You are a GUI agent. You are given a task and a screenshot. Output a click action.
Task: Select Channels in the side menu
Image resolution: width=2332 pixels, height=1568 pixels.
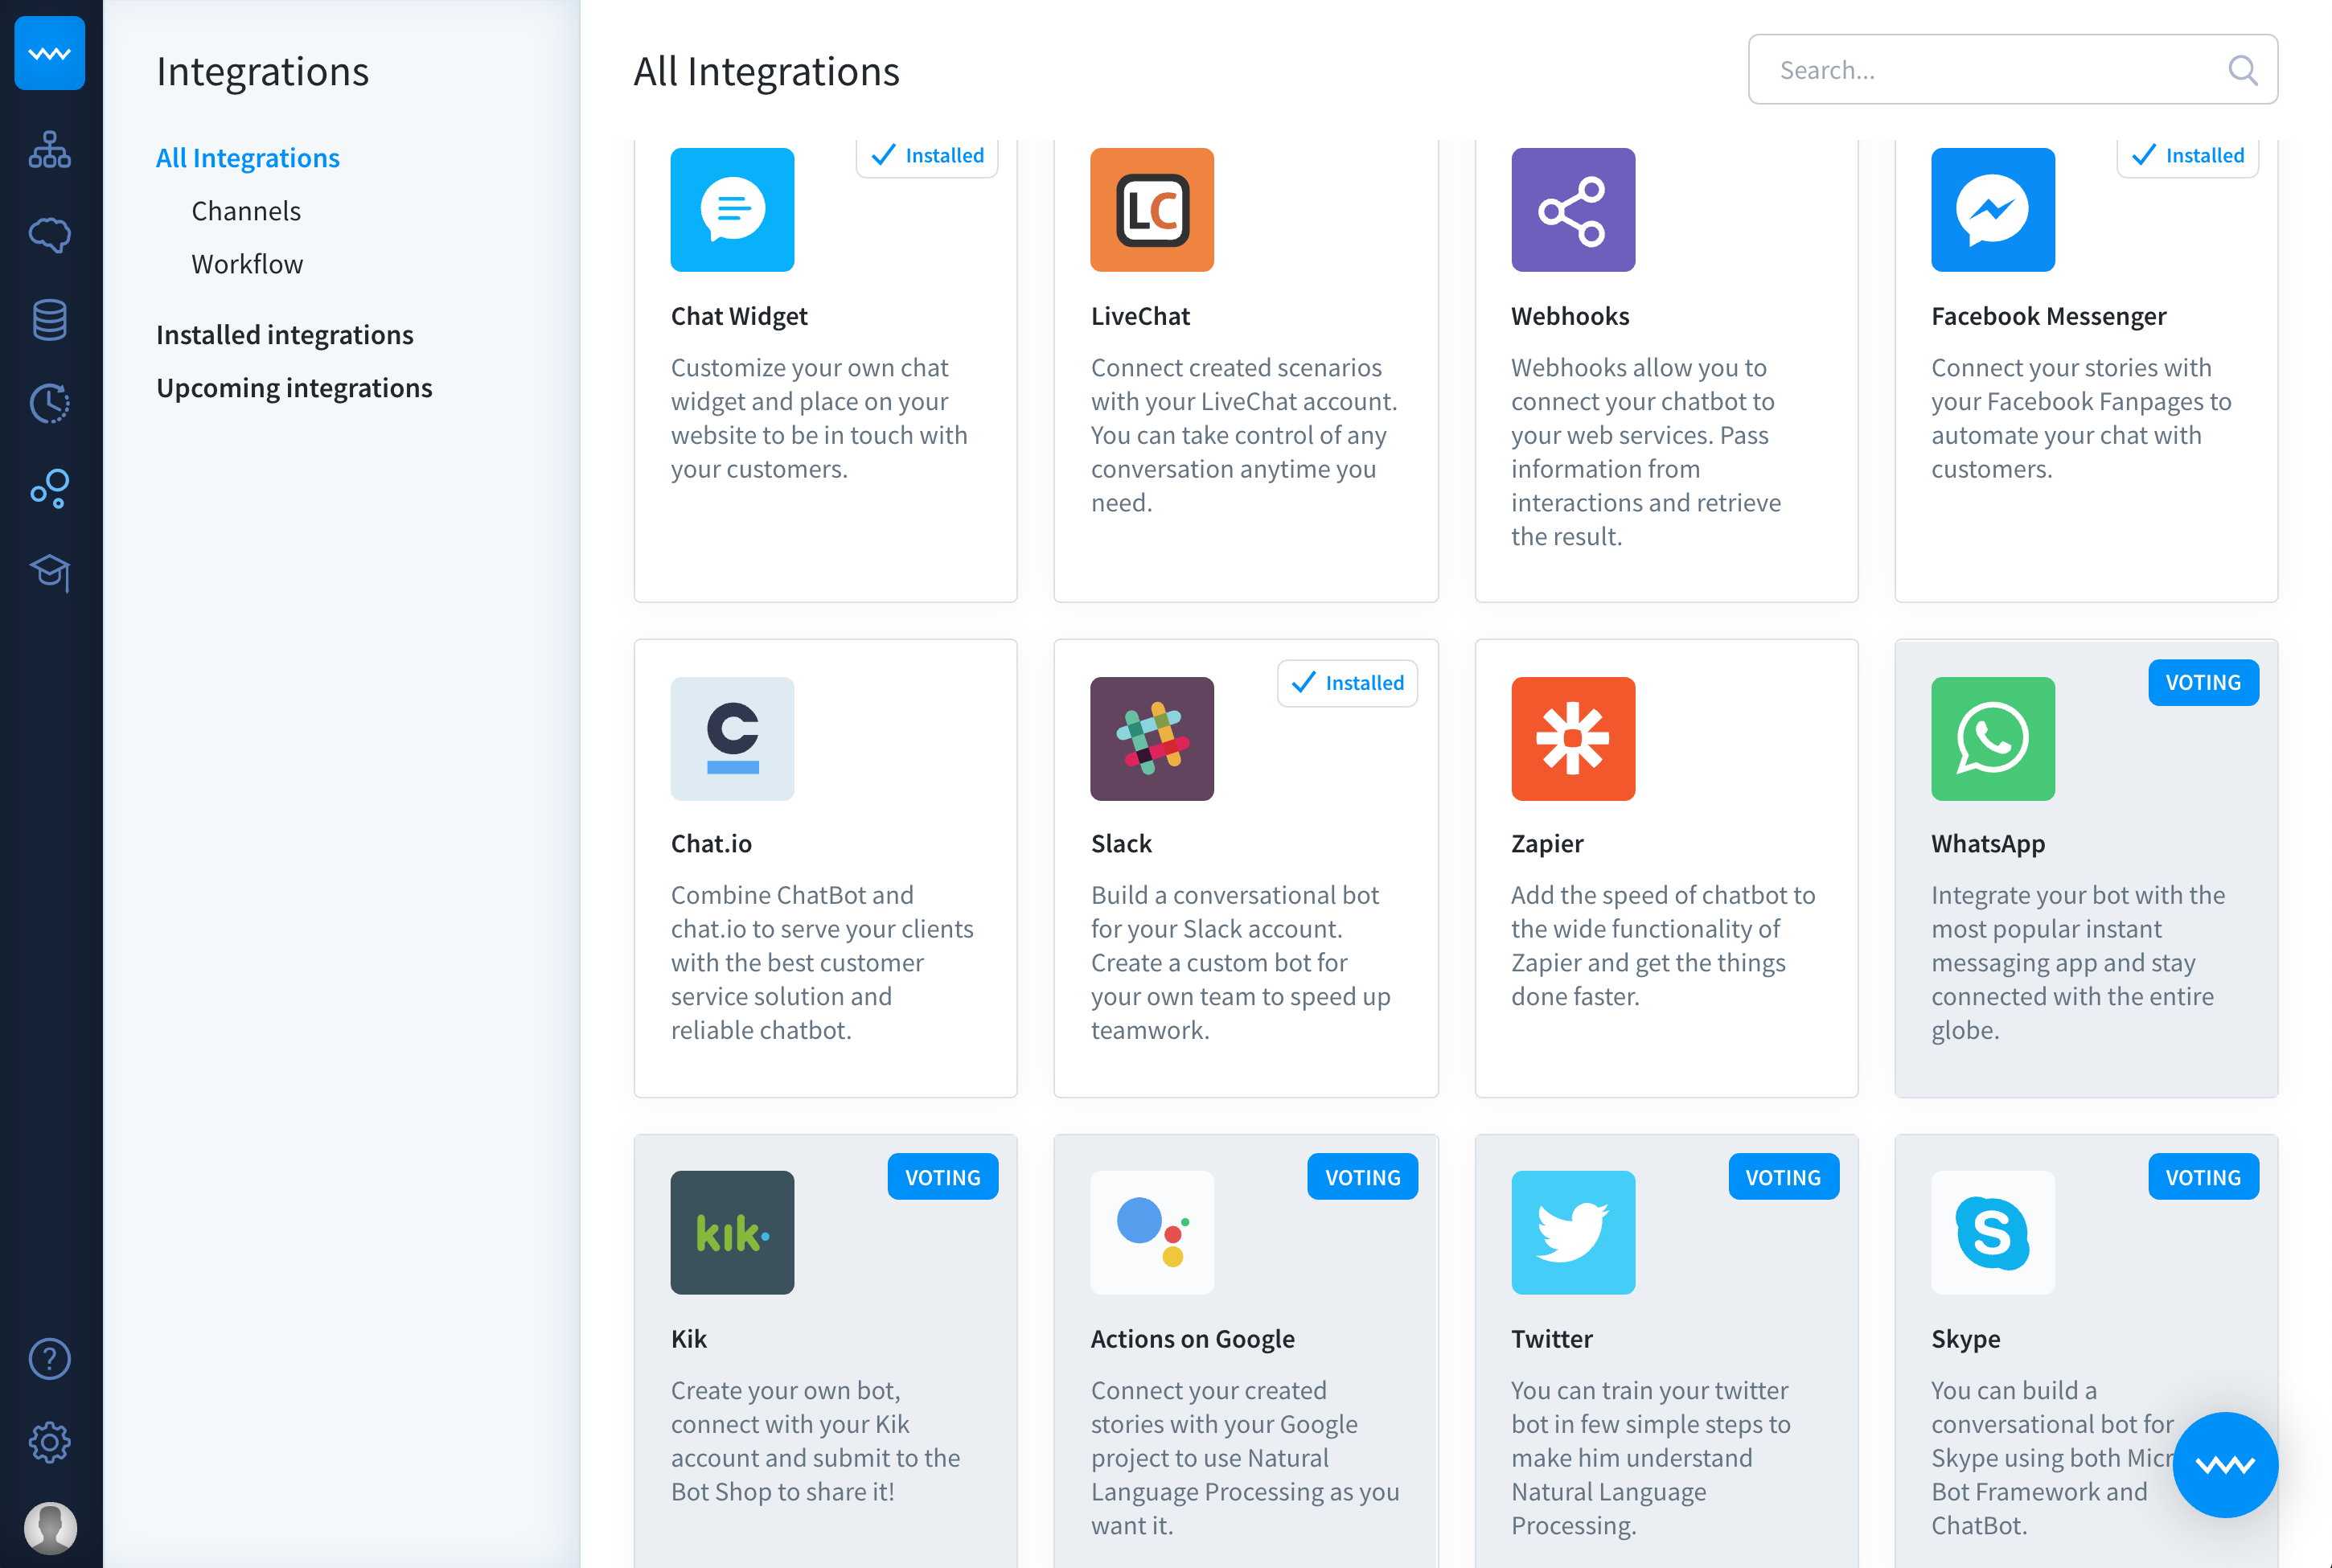pos(246,211)
